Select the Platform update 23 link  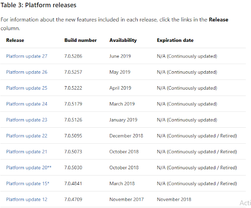27,120
